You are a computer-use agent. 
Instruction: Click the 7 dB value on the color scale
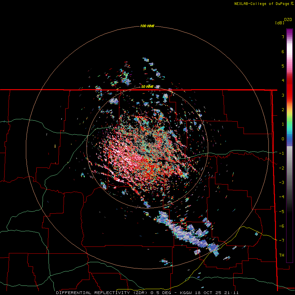pyautogui.click(x=283, y=37)
